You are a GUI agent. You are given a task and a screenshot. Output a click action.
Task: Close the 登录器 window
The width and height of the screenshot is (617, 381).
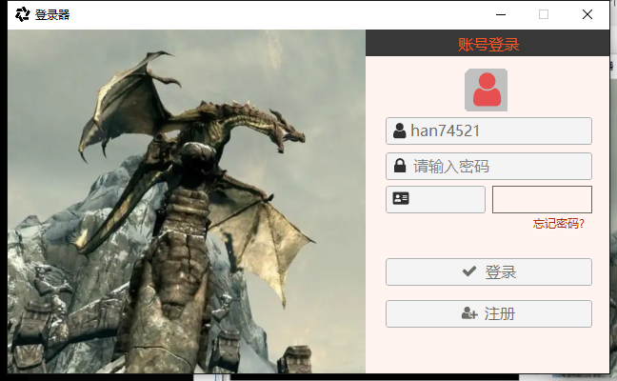point(587,14)
